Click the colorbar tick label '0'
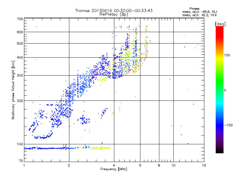 225,90
